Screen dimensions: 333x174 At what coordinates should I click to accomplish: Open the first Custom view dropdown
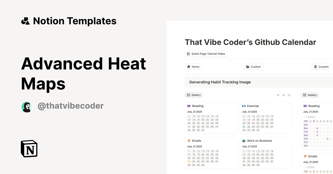[253, 67]
